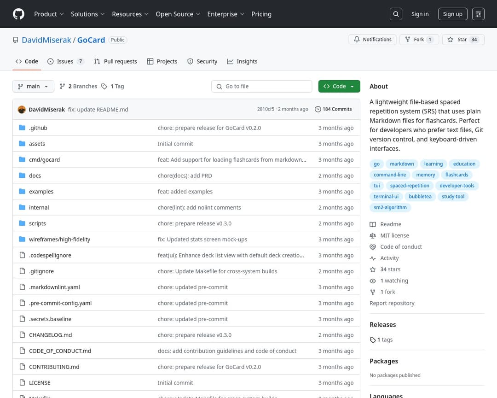The height and width of the screenshot is (398, 497).
Task: Select the Code tab
Action: click(27, 62)
